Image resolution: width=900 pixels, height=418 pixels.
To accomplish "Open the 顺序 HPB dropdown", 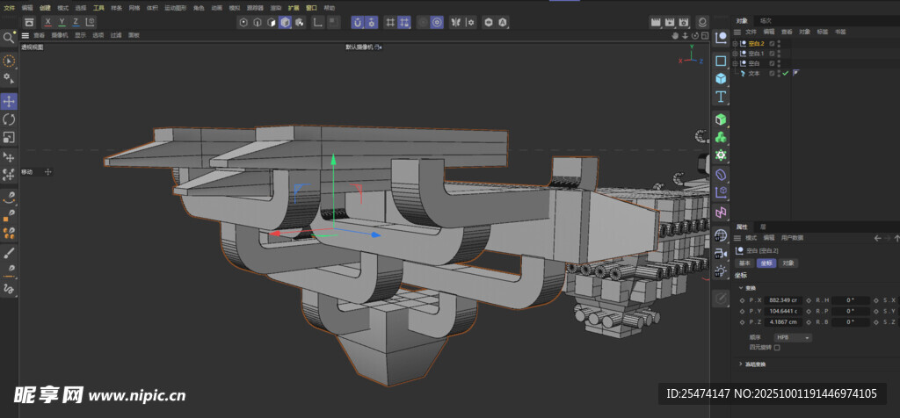I will (x=792, y=337).
